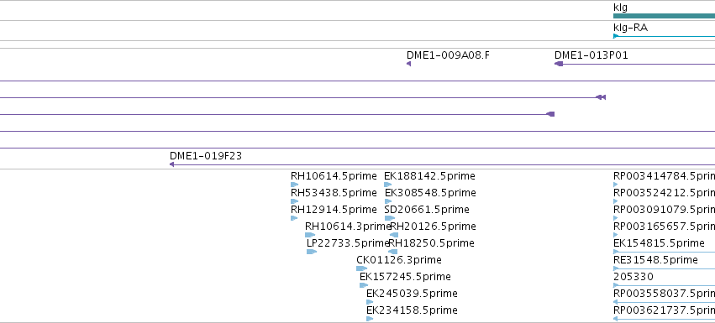715x323 pixels.
Task: Click the DME1-013P01 label
Action: coord(591,55)
